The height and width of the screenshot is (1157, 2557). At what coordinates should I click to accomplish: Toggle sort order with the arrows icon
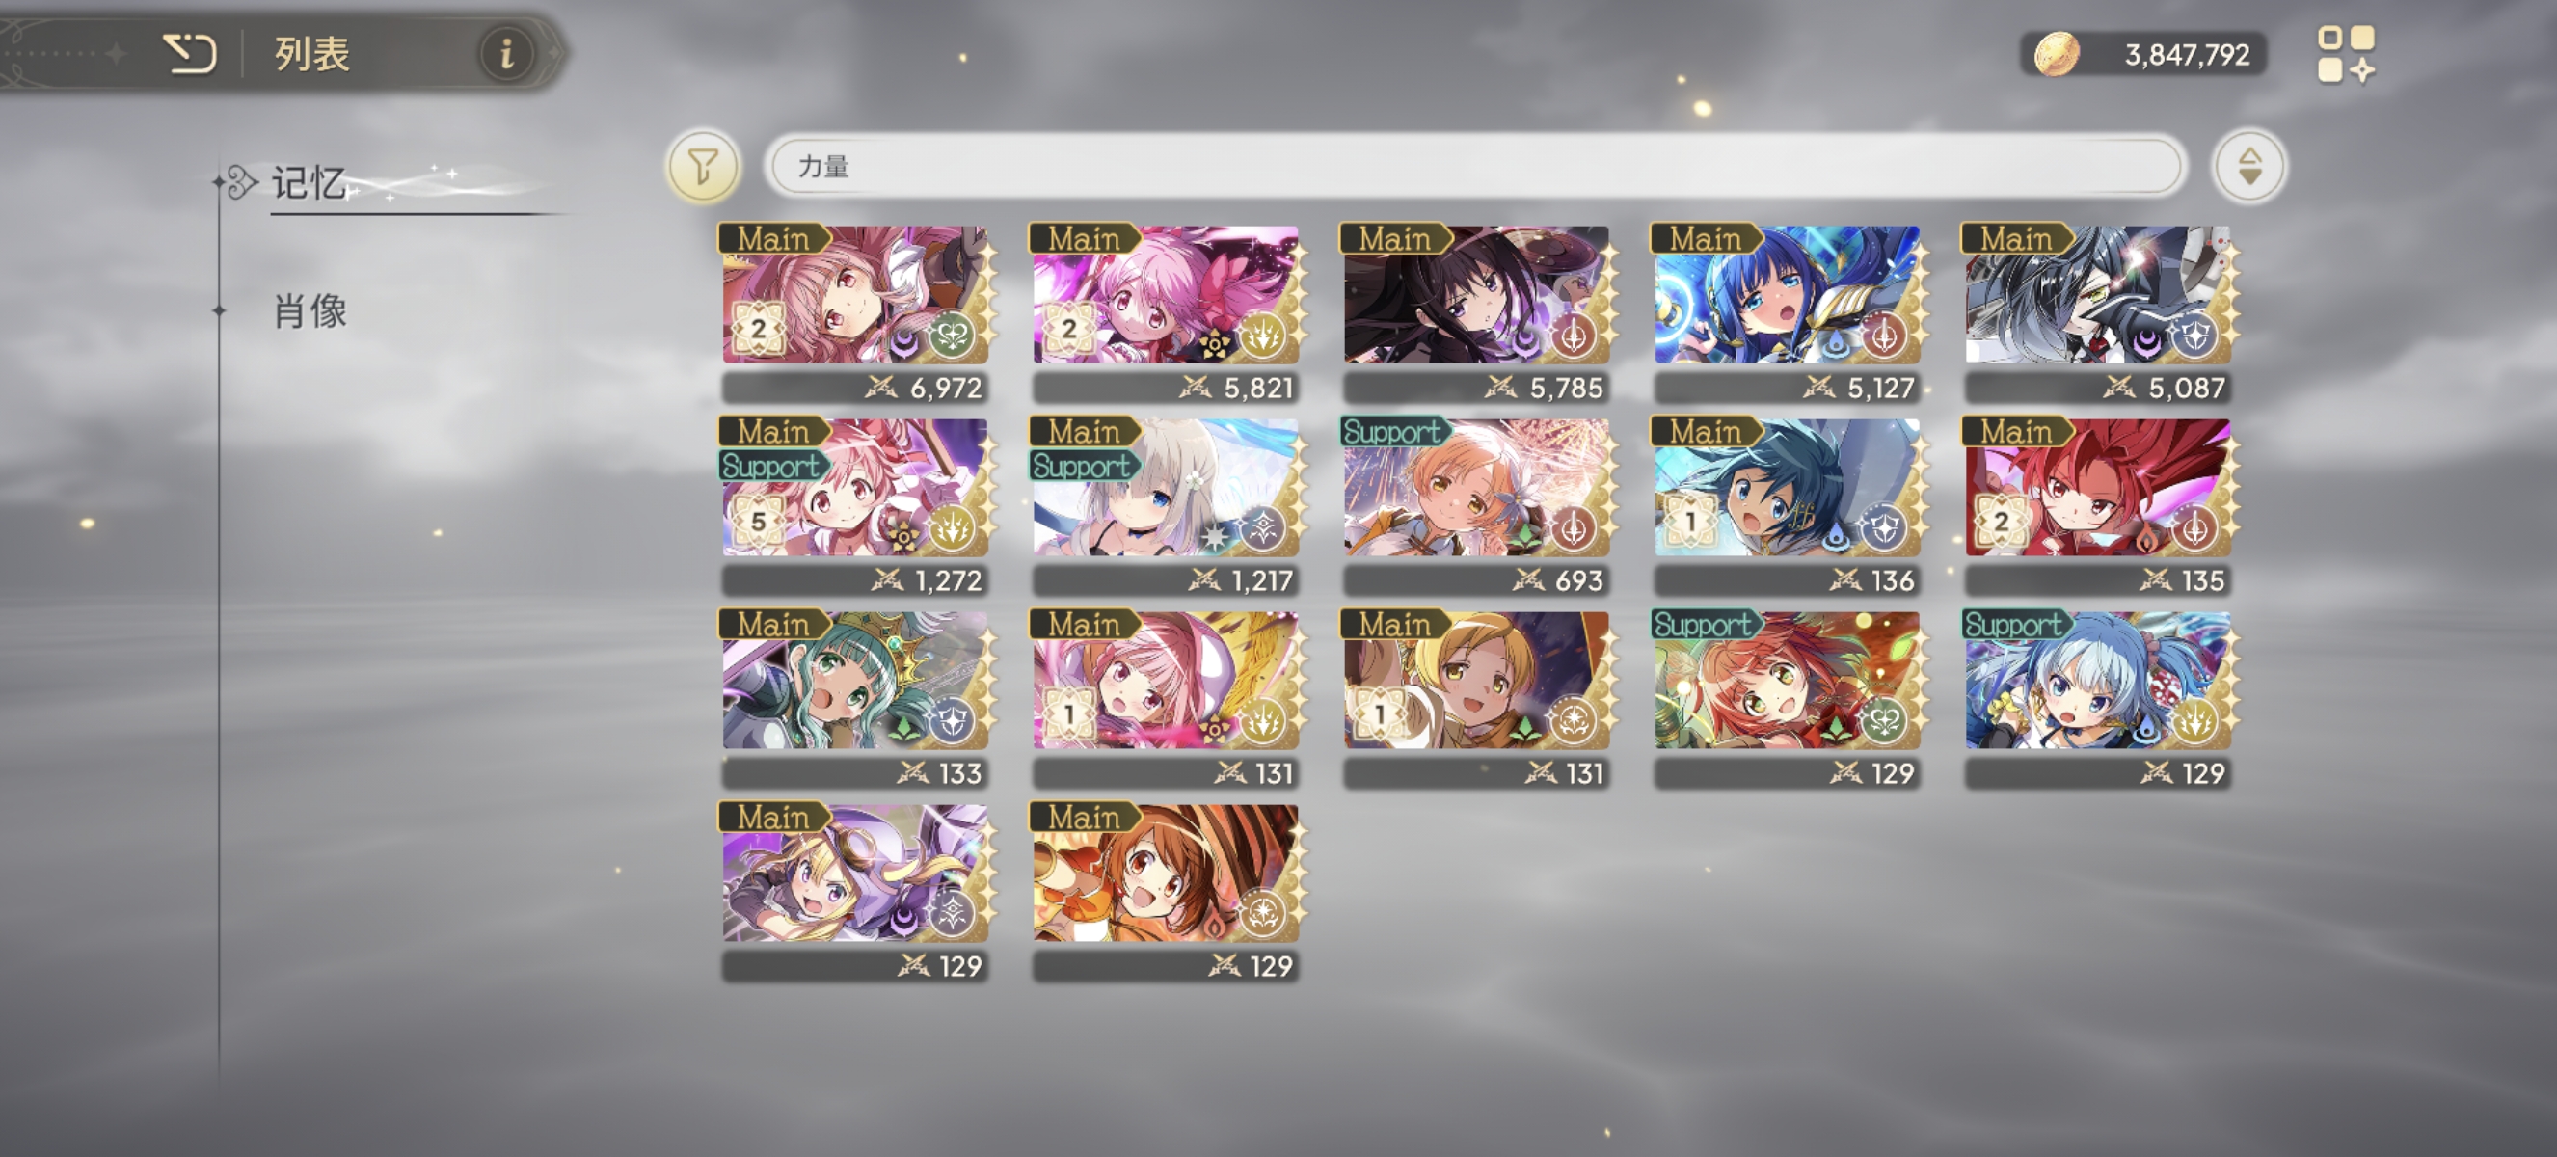[2249, 167]
